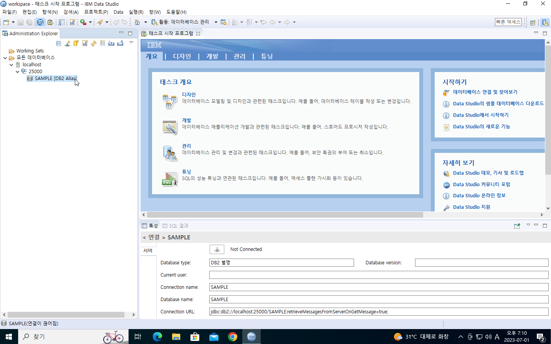This screenshot has width=551, height=344.
Task: Click the Export icon in Administration Explorer
Action: click(x=120, y=43)
